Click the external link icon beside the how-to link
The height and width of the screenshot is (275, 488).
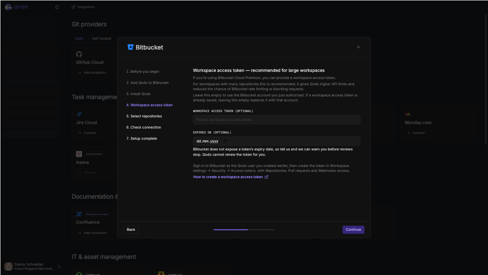(x=266, y=177)
